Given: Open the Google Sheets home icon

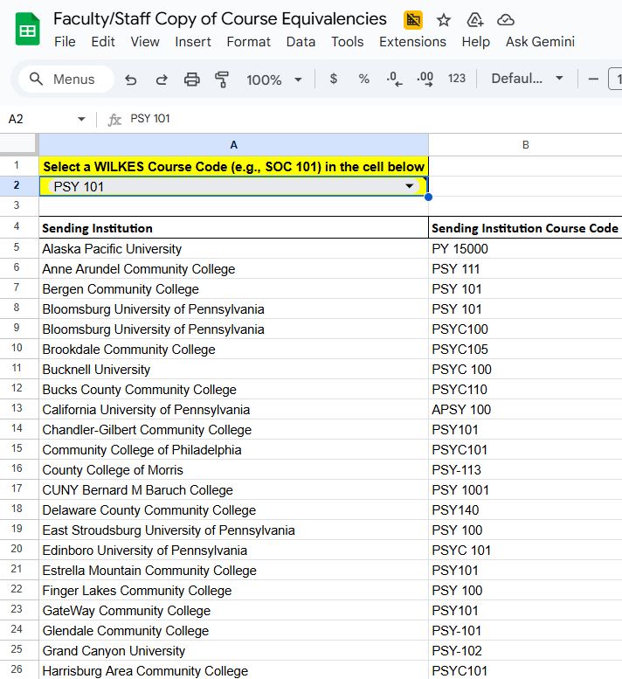Looking at the screenshot, I should (x=27, y=30).
